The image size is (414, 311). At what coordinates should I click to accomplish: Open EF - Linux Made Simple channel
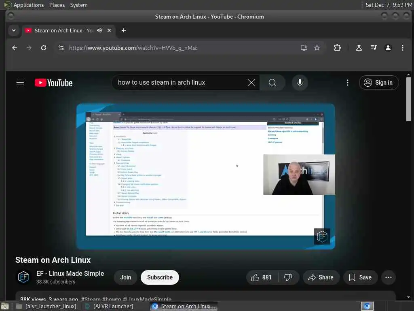(x=70, y=273)
